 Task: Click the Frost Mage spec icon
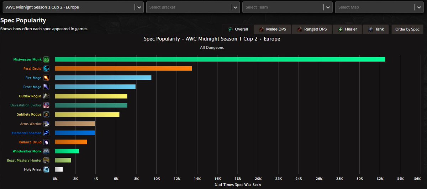pyautogui.click(x=46, y=87)
